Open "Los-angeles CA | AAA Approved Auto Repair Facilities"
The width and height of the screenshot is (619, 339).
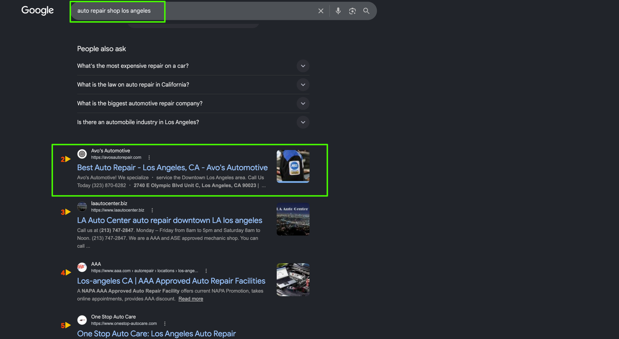coord(171,281)
